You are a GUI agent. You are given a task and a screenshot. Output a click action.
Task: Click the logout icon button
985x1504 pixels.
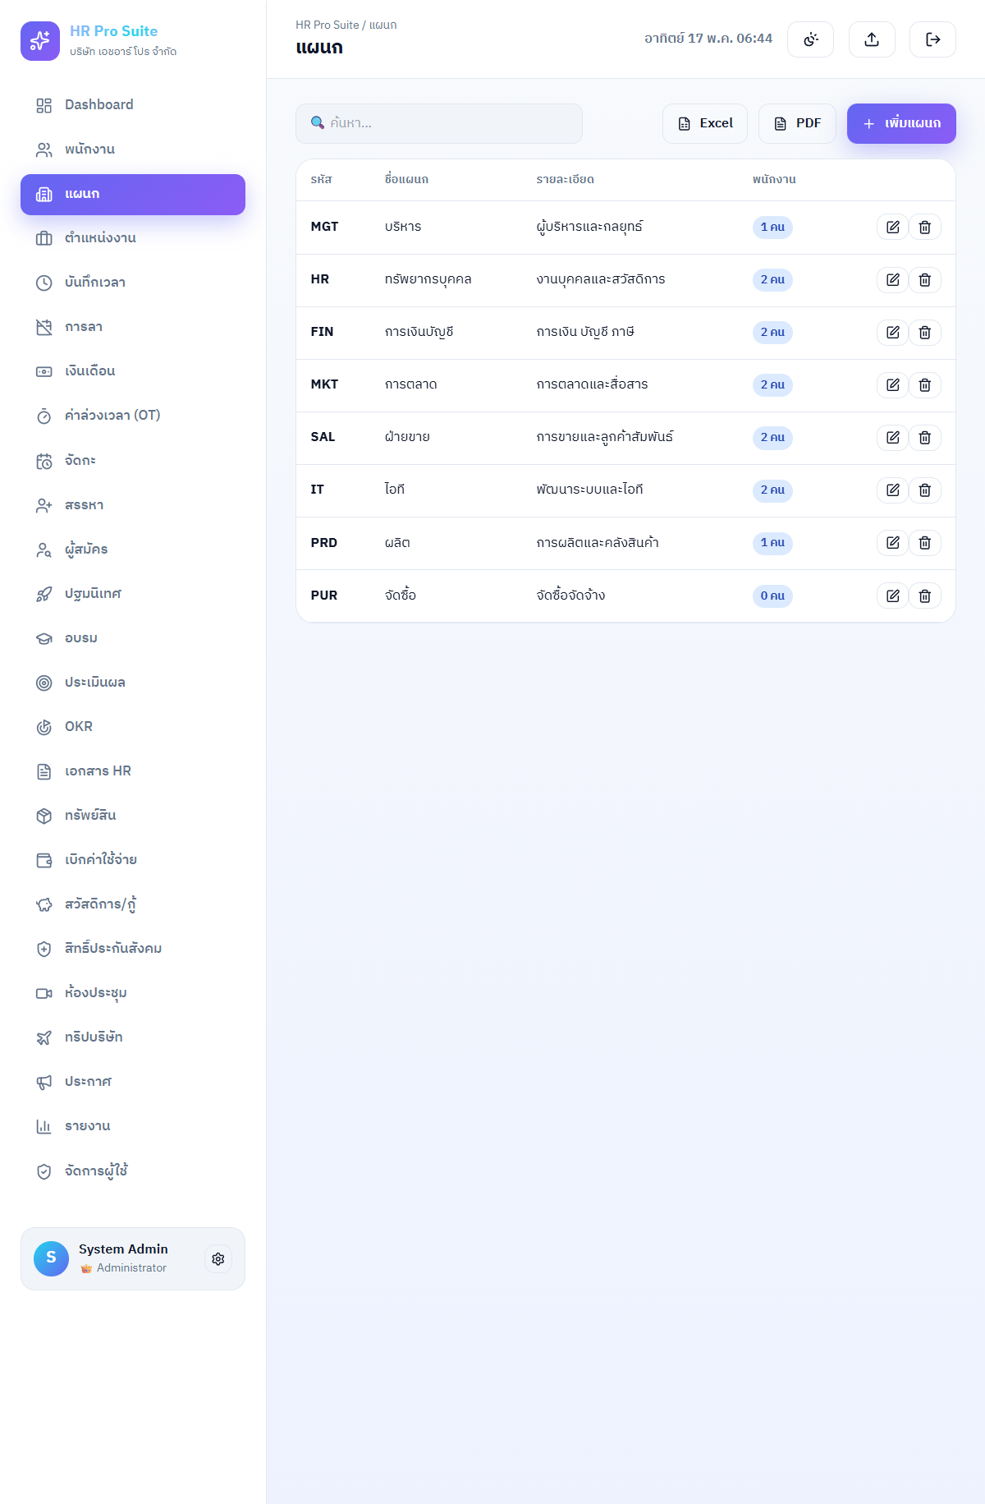pos(932,39)
